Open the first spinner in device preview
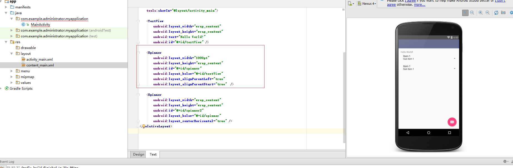The height and width of the screenshot is (168, 513). 429,58
